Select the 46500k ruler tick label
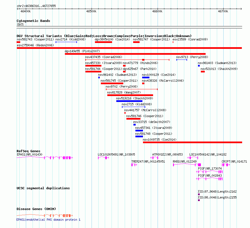250x228 pixels. [91, 11]
